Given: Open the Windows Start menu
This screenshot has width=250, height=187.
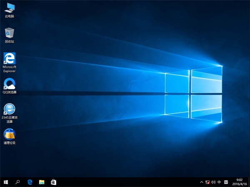Looking at the screenshot, I should pyautogui.click(x=6, y=182).
